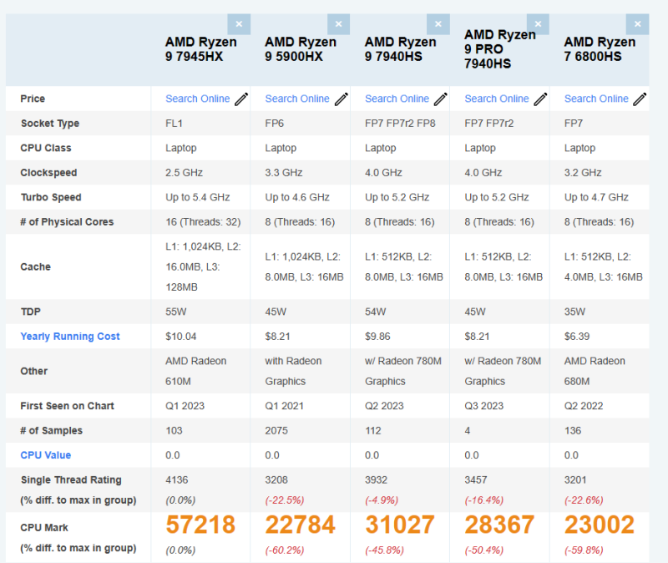Open the CPU Value link

tap(46, 455)
